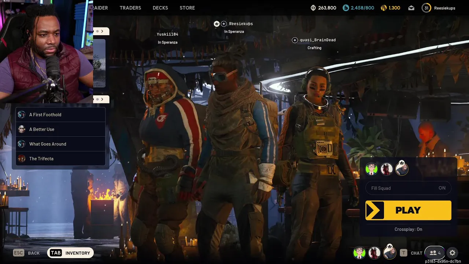The image size is (469, 264).
Task: Click In Speranza status under Yuskii104
Action: 167,43
